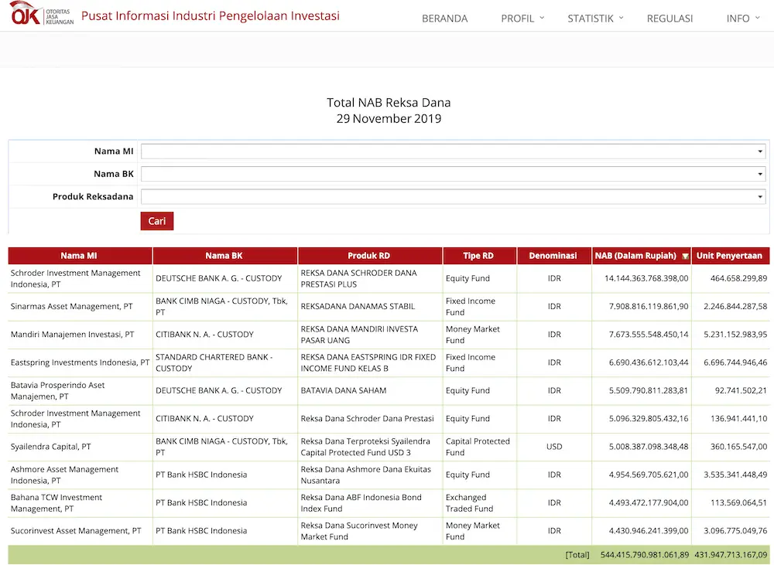Open the Nama BK dropdown
774x565 pixels.
(453, 174)
